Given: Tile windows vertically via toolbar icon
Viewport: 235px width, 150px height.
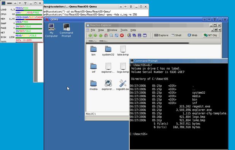Looking at the screenshot, I should (x=144, y=35).
